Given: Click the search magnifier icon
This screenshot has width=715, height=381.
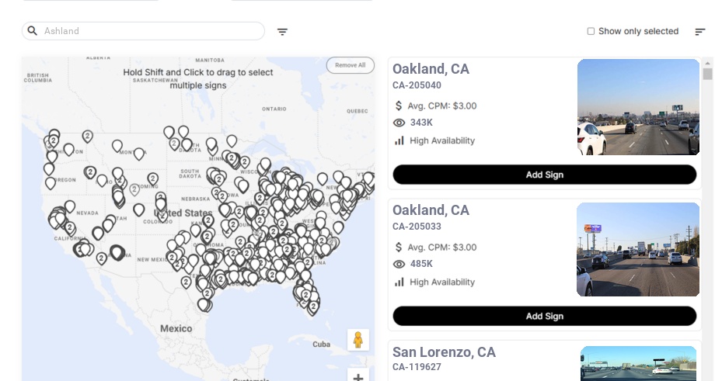Looking at the screenshot, I should [33, 31].
